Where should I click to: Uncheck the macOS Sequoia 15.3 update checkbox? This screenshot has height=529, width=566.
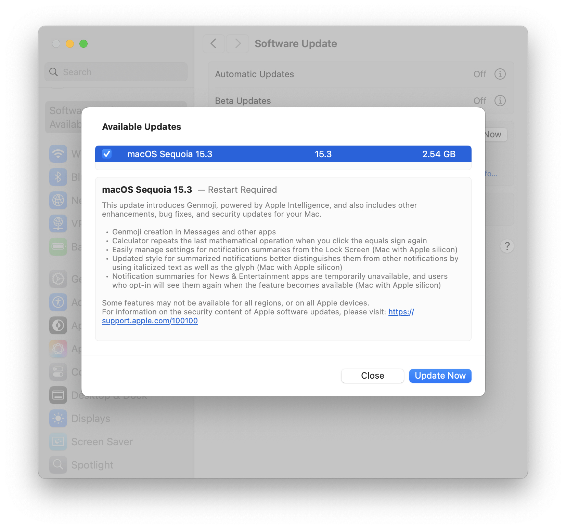tap(107, 154)
